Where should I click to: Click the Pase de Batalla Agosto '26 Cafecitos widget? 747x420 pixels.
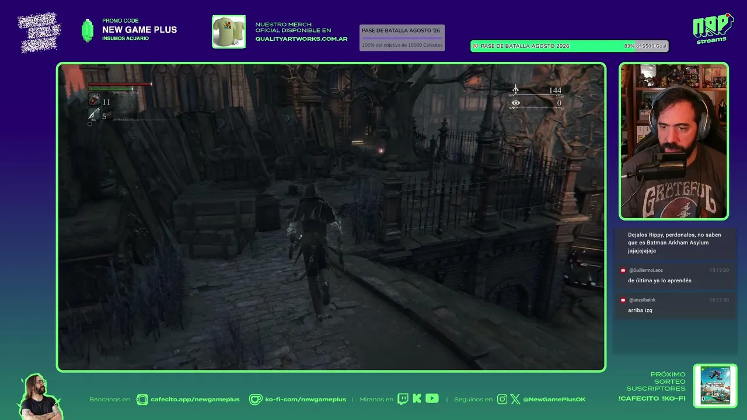pyautogui.click(x=402, y=37)
